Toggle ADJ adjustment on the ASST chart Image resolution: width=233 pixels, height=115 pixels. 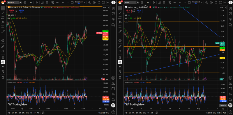[x=224, y=113]
